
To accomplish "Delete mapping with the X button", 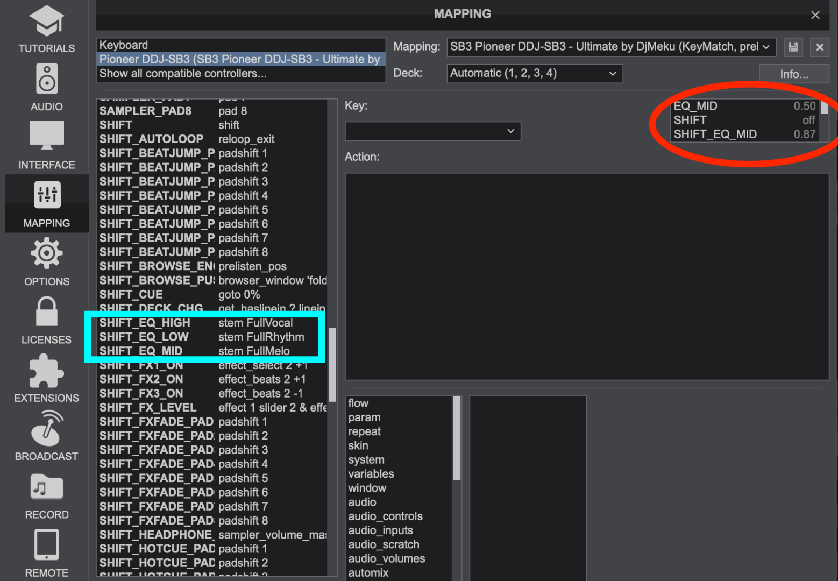I will (x=819, y=47).
